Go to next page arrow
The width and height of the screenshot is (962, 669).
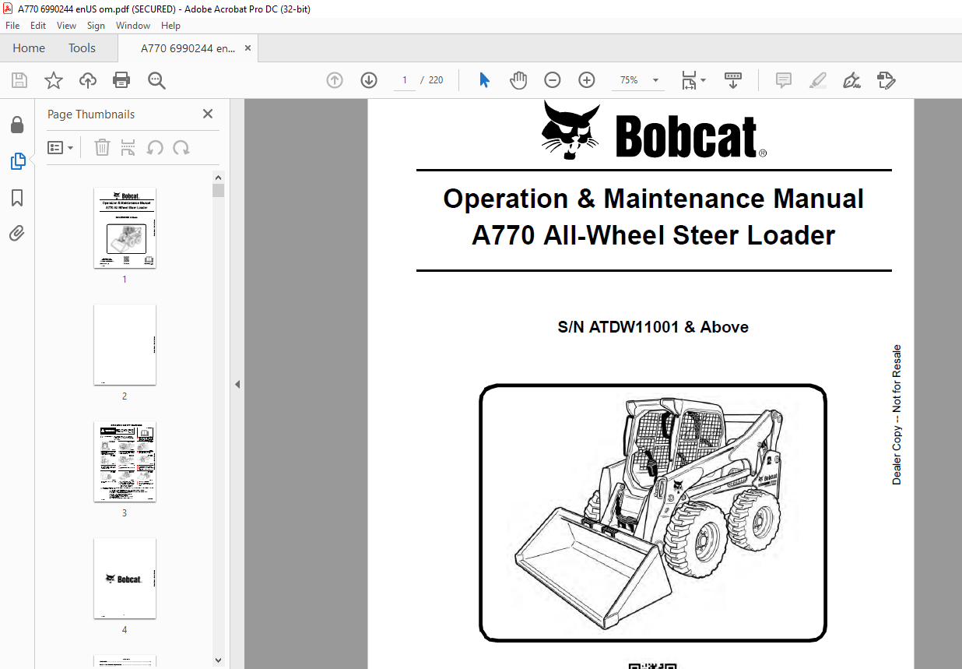[369, 80]
